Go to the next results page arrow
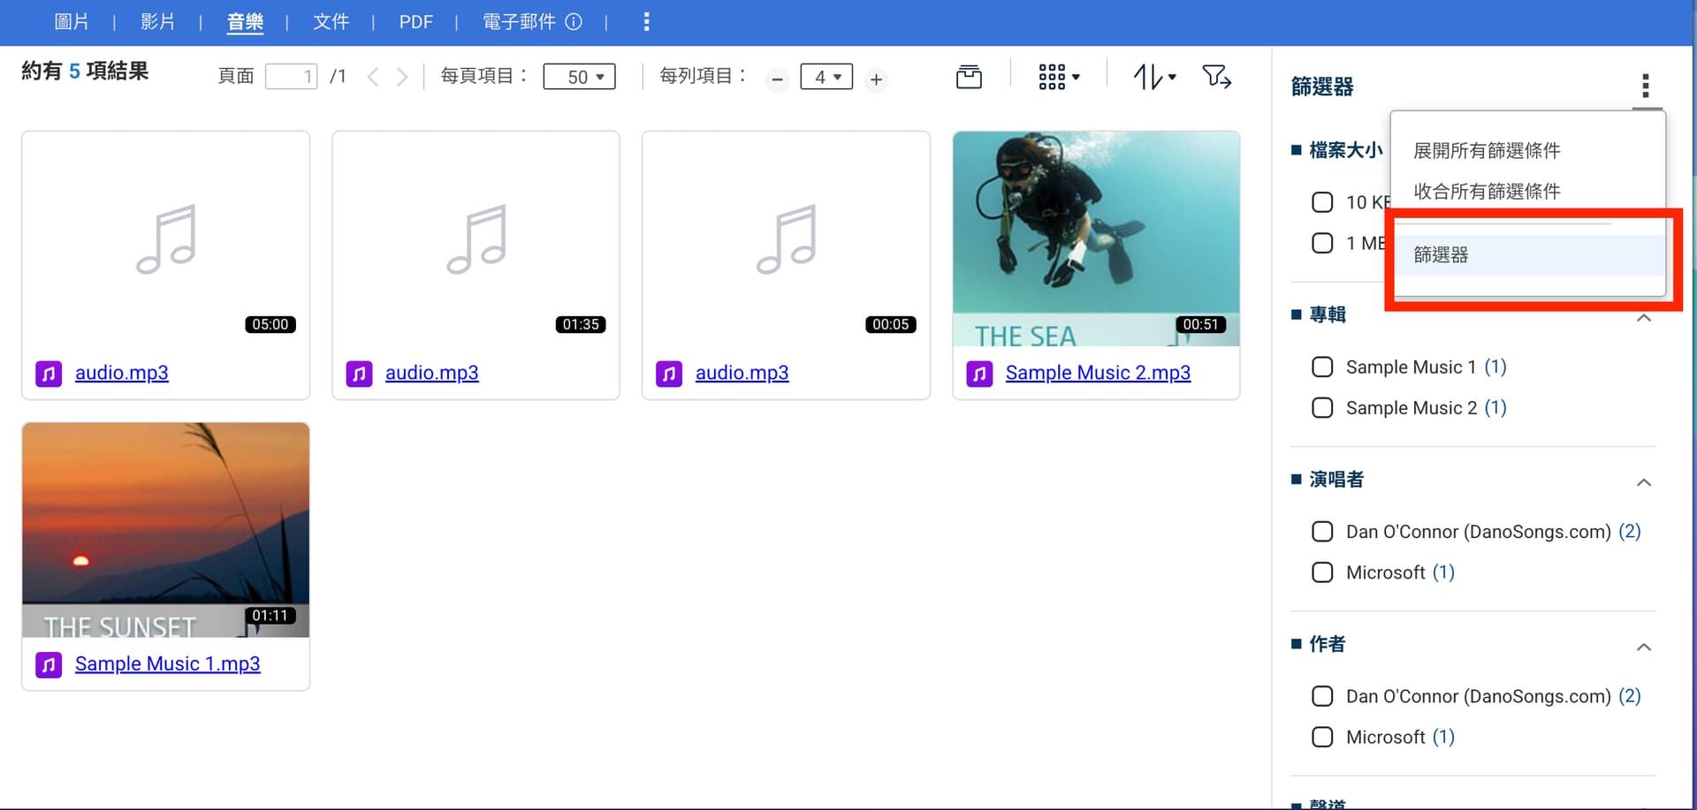 [402, 78]
